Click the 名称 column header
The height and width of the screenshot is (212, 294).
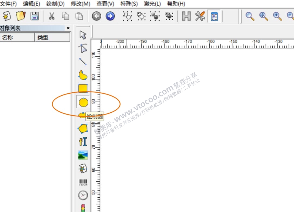[17, 38]
